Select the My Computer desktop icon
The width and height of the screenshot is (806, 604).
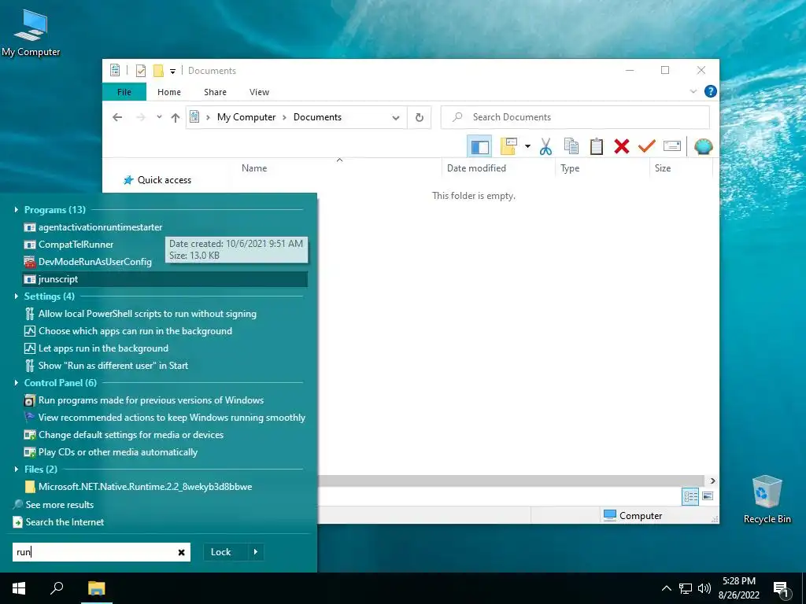(31, 31)
